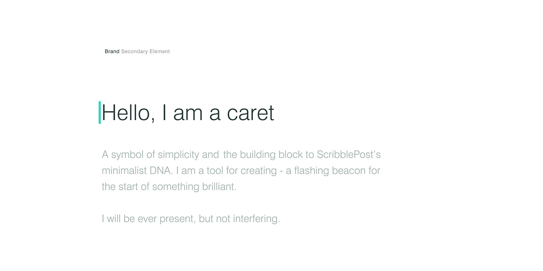Click the 'Brand' label
The height and width of the screenshot is (271, 543).
click(112, 51)
